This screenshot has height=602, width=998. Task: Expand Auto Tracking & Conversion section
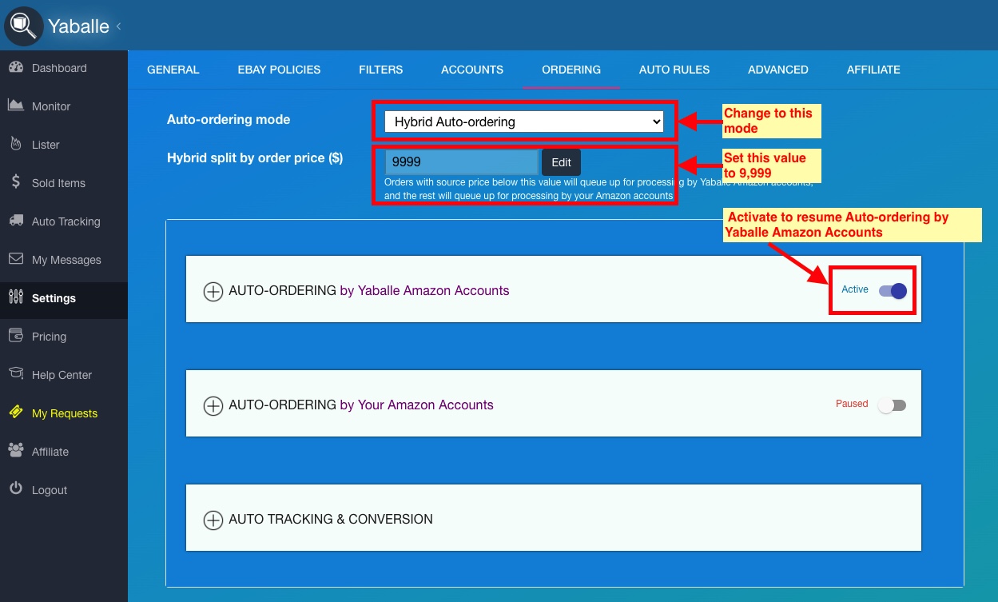click(213, 520)
